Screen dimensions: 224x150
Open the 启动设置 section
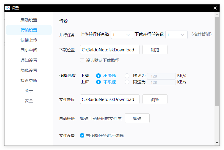[x=29, y=20]
